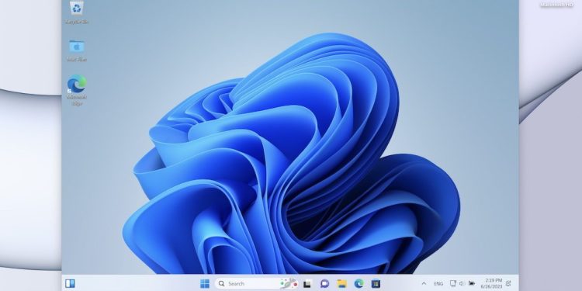This screenshot has height=291, width=582.
Task: Select Macintosh HD on the Mac desktop
Action: 557,5
